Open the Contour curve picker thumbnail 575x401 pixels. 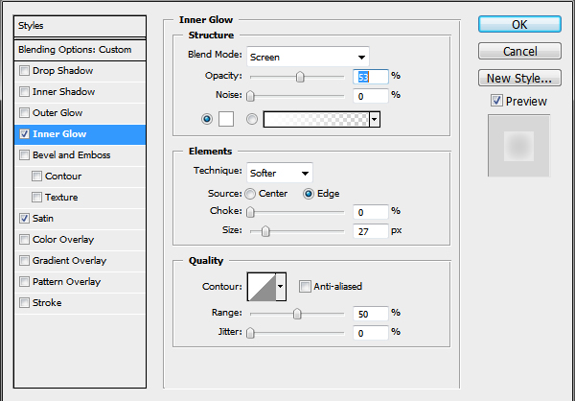(x=262, y=287)
